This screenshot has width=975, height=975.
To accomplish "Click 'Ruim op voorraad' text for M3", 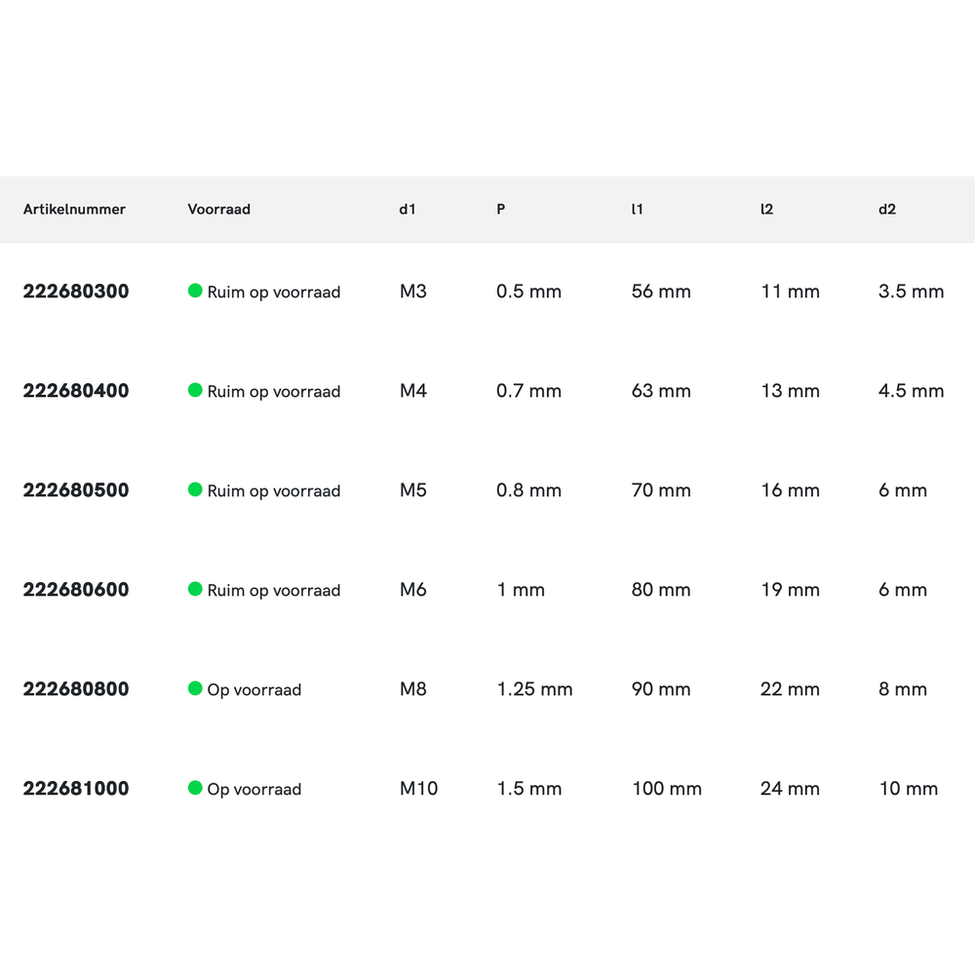I will [x=274, y=292].
